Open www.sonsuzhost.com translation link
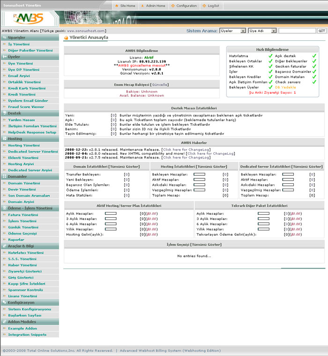This screenshot has height=356, width=328. (x=86, y=31)
